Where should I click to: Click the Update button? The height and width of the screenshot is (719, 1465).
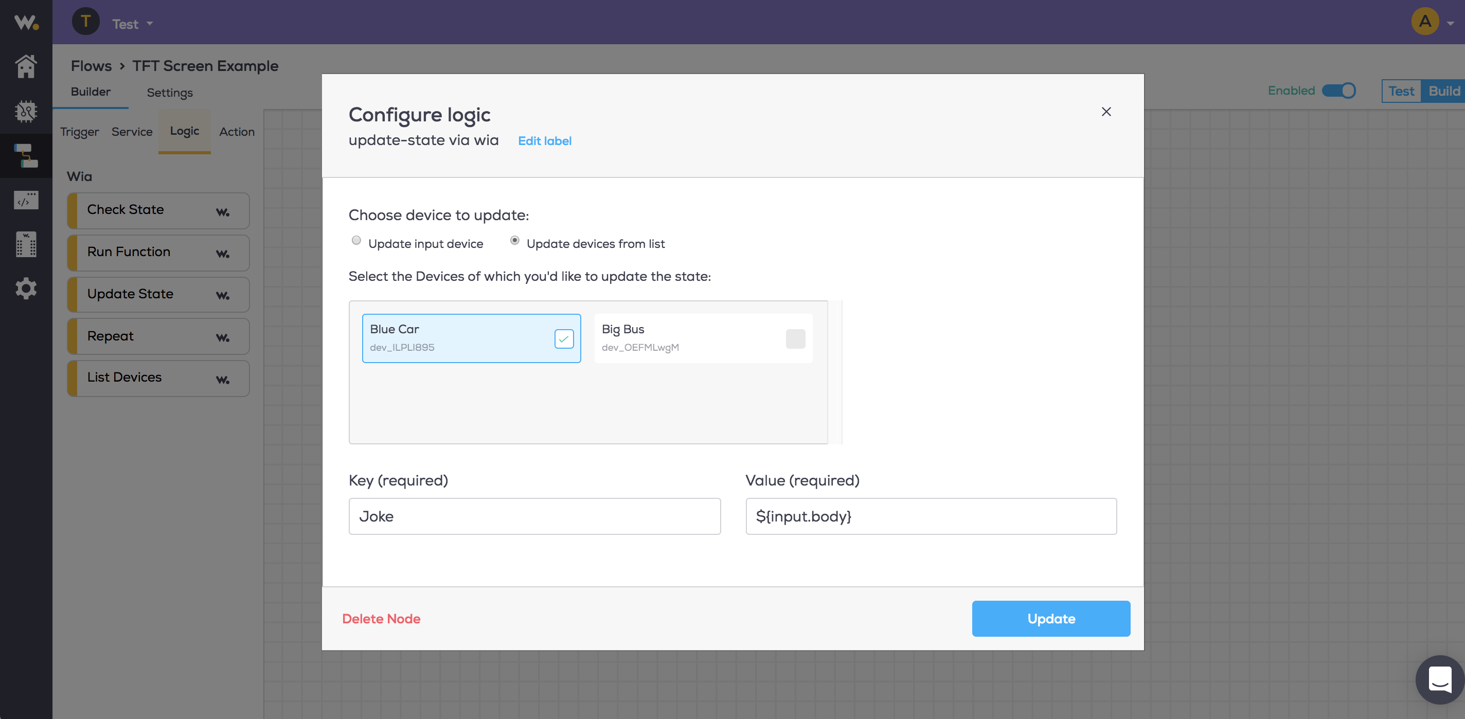1050,618
